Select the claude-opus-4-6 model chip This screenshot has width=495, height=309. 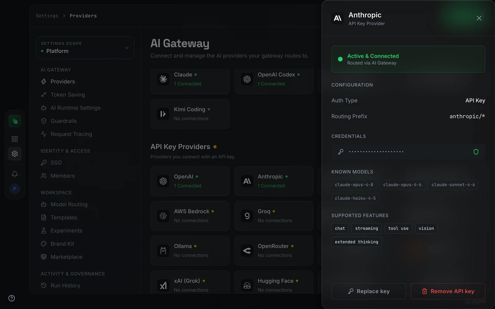[x=402, y=185]
